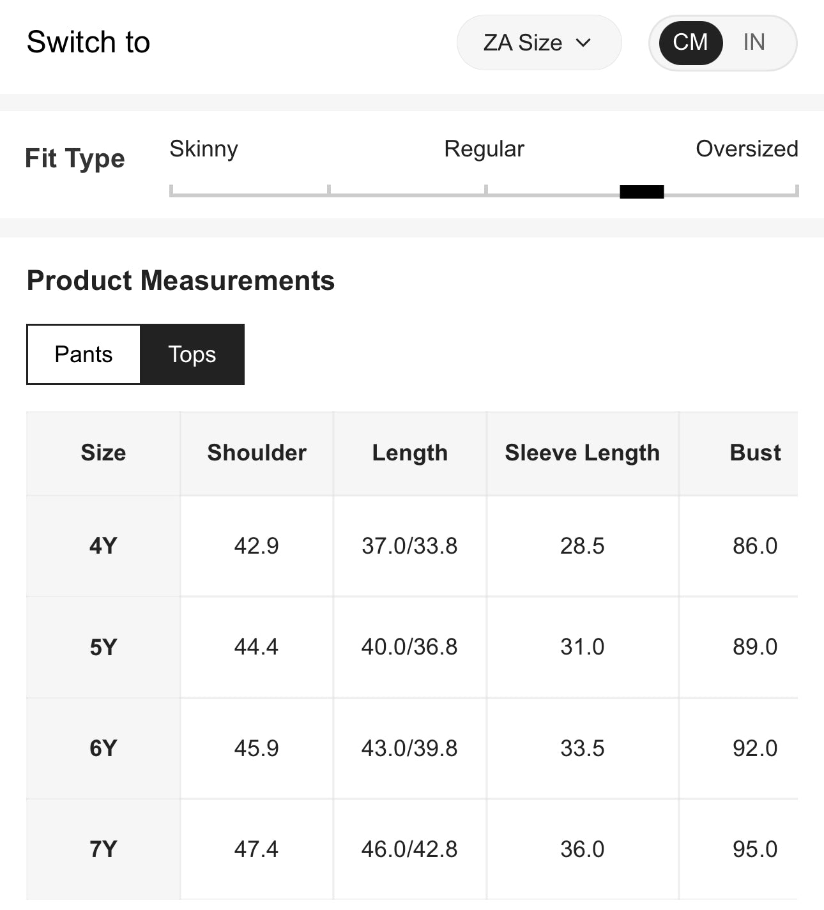Select the 4Y size row
Image resolution: width=824 pixels, height=910 pixels.
(103, 546)
